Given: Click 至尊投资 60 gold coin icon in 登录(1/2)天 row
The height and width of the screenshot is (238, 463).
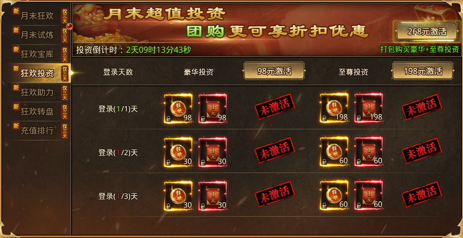Looking at the screenshot, I should click(x=334, y=152).
